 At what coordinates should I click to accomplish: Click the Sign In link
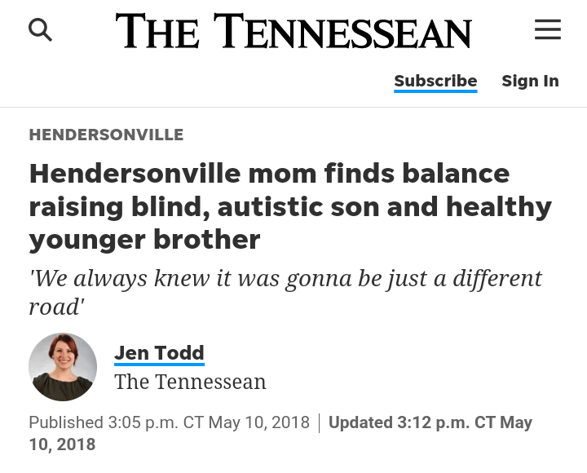530,81
